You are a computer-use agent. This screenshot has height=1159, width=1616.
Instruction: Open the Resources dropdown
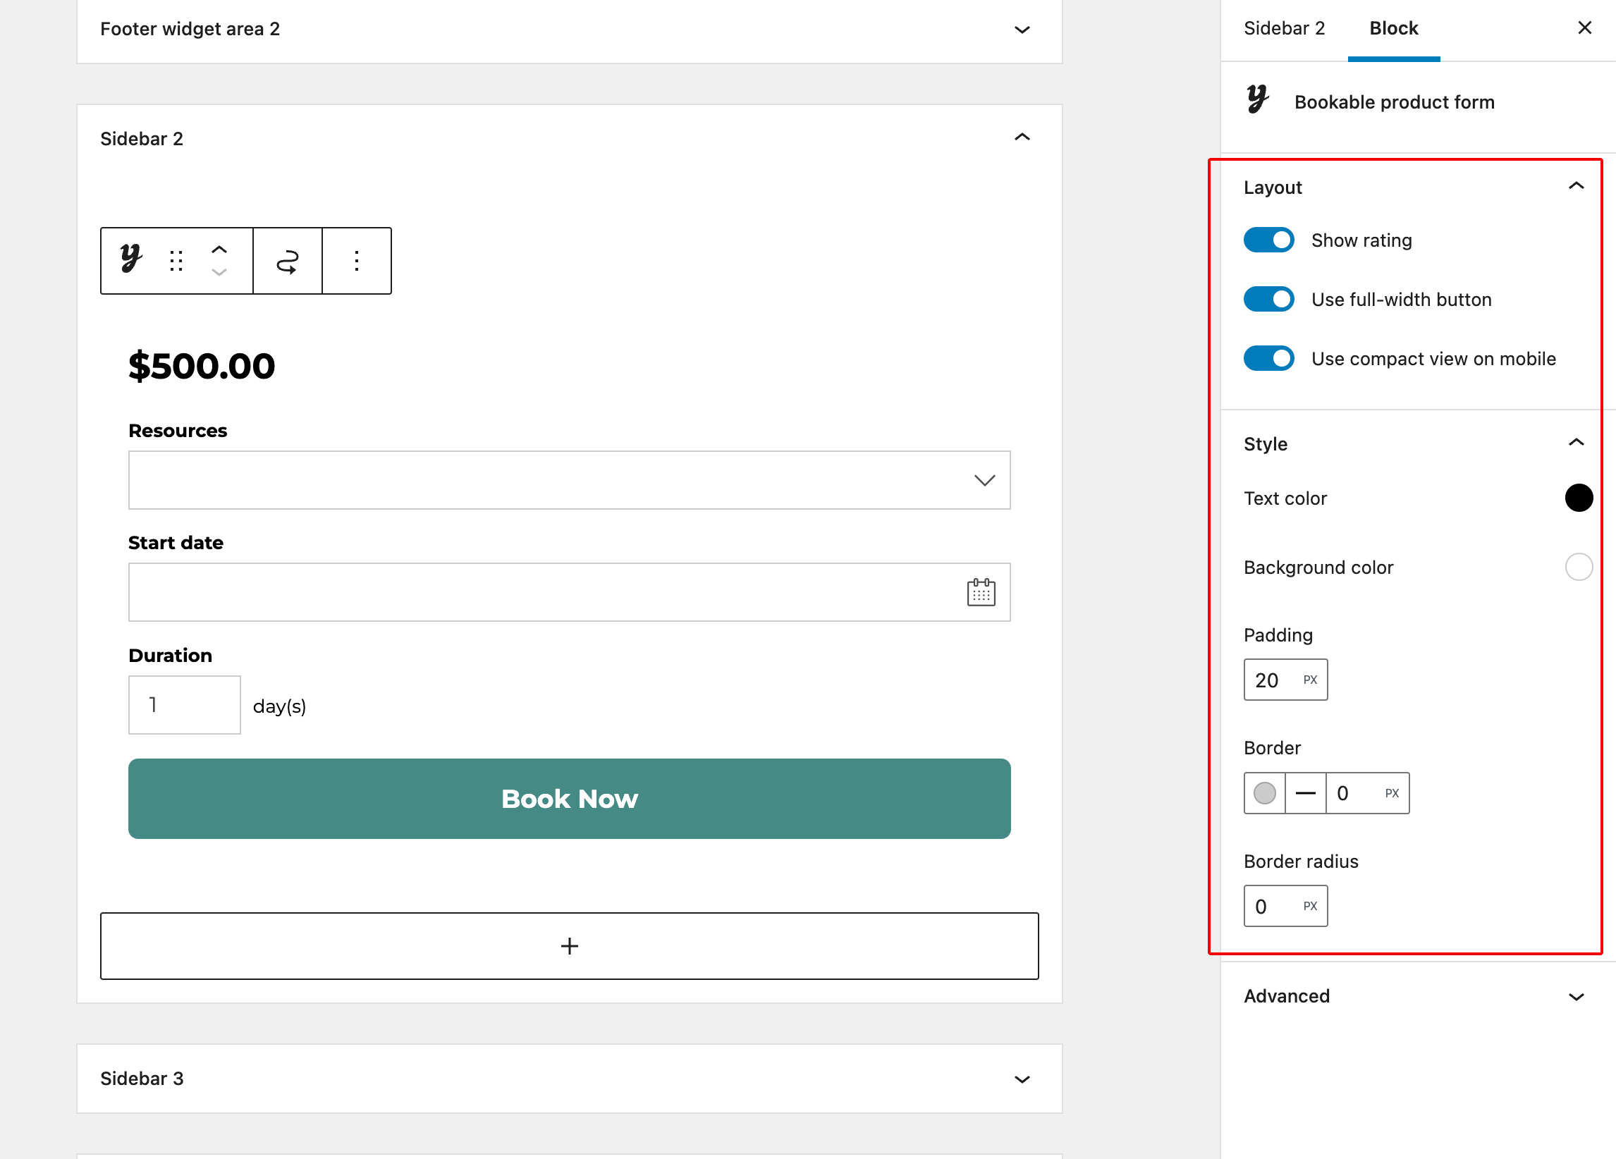[568, 480]
